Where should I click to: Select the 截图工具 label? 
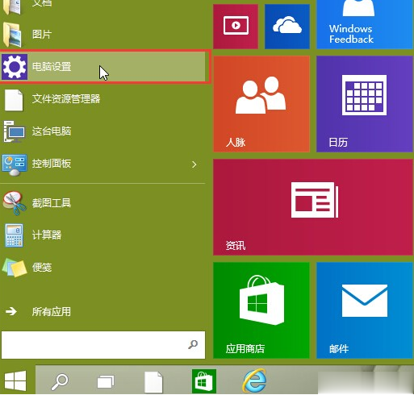(x=52, y=203)
